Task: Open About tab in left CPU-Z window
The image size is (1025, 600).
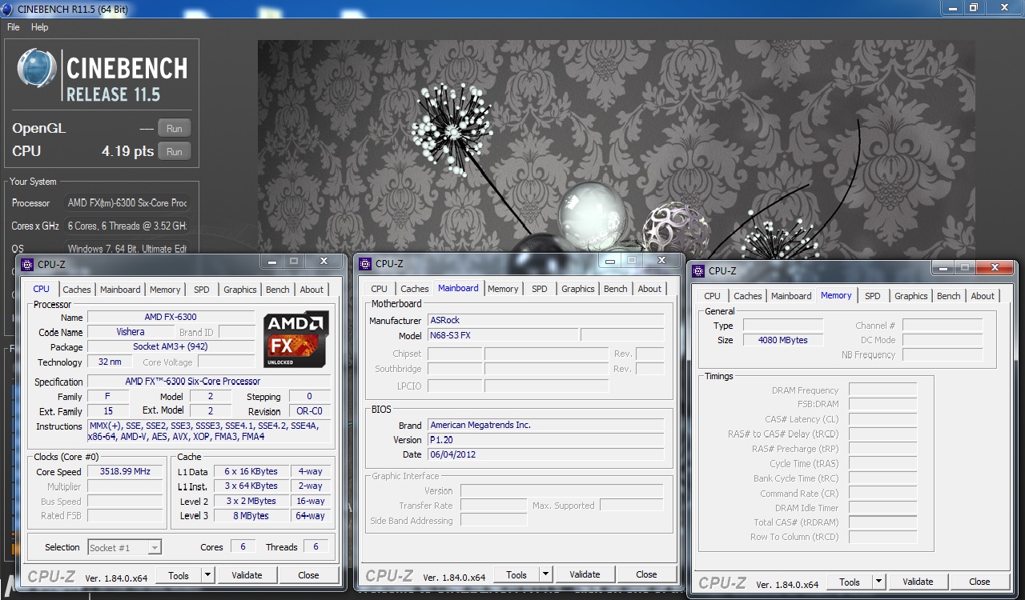Action: click(312, 290)
